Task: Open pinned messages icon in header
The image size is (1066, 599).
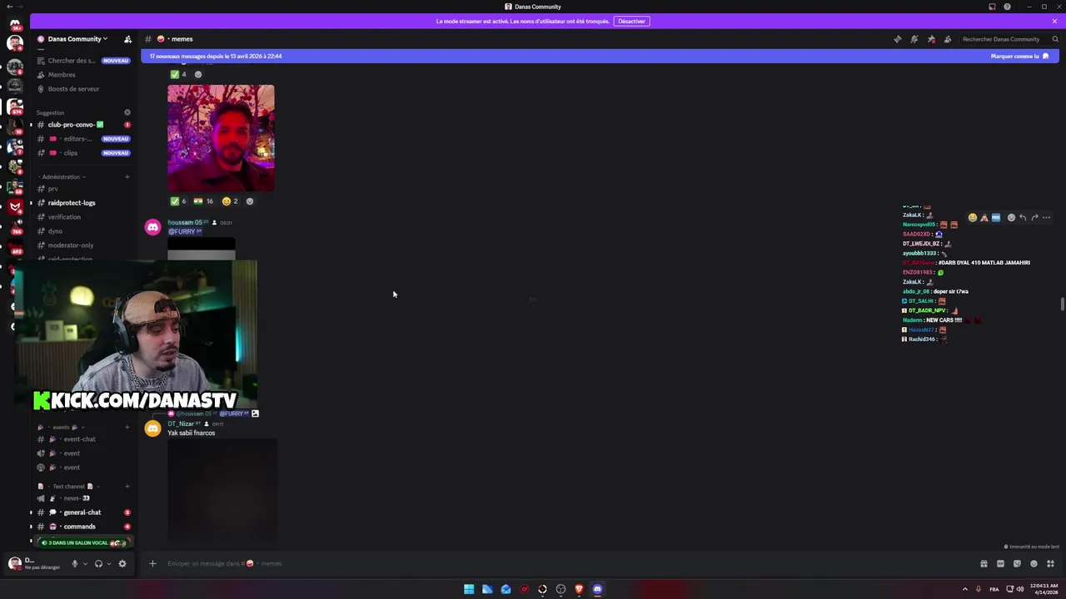Action: click(x=931, y=39)
